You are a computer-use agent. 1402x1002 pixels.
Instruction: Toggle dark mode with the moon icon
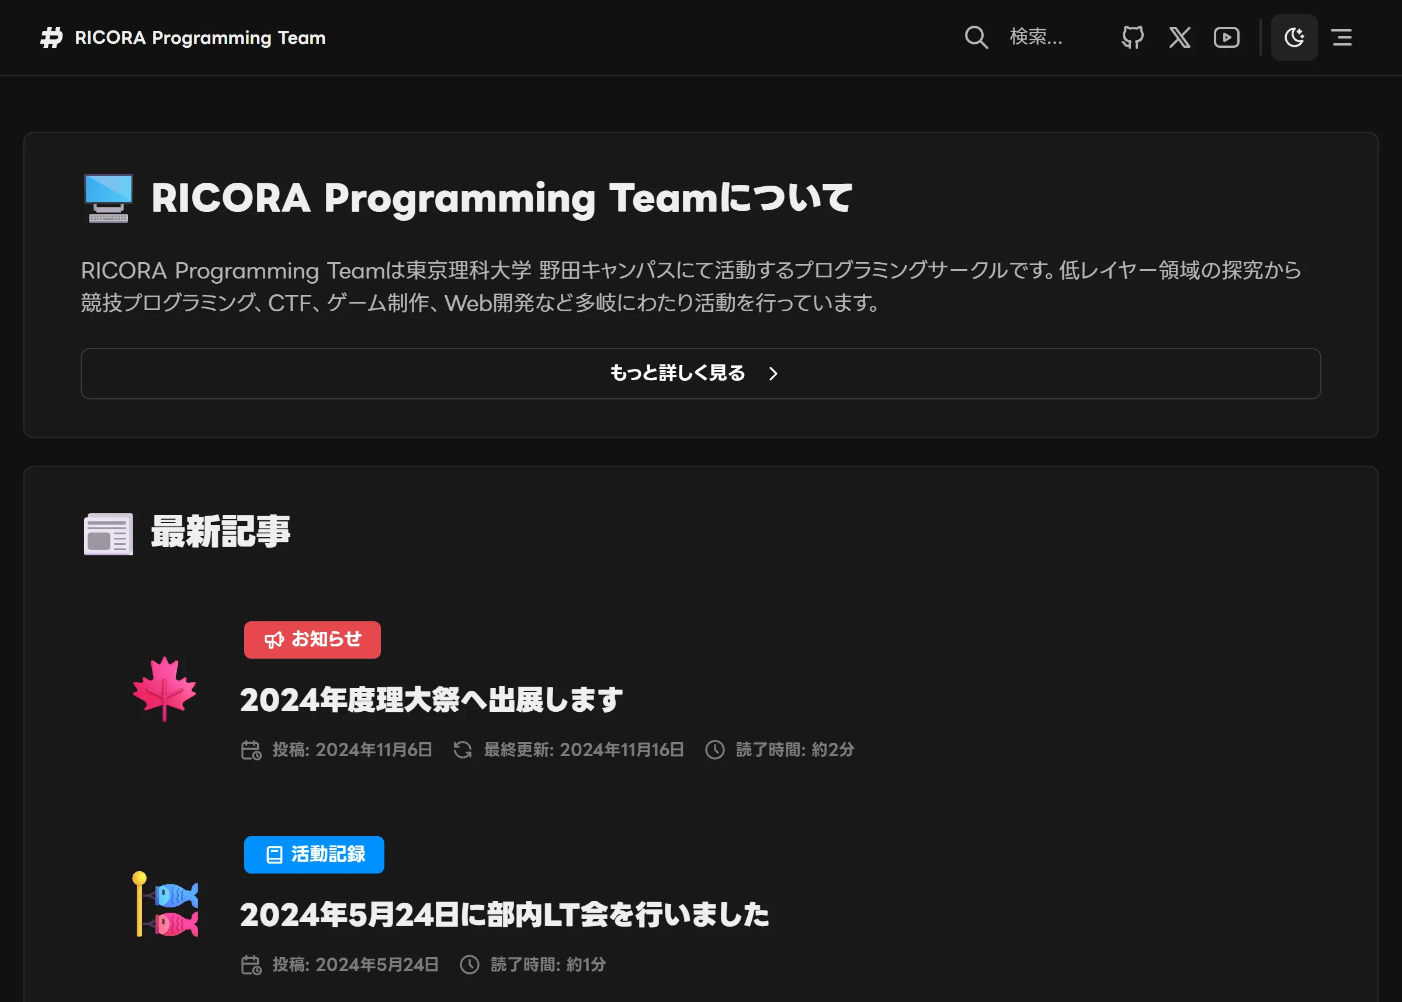[1294, 37]
